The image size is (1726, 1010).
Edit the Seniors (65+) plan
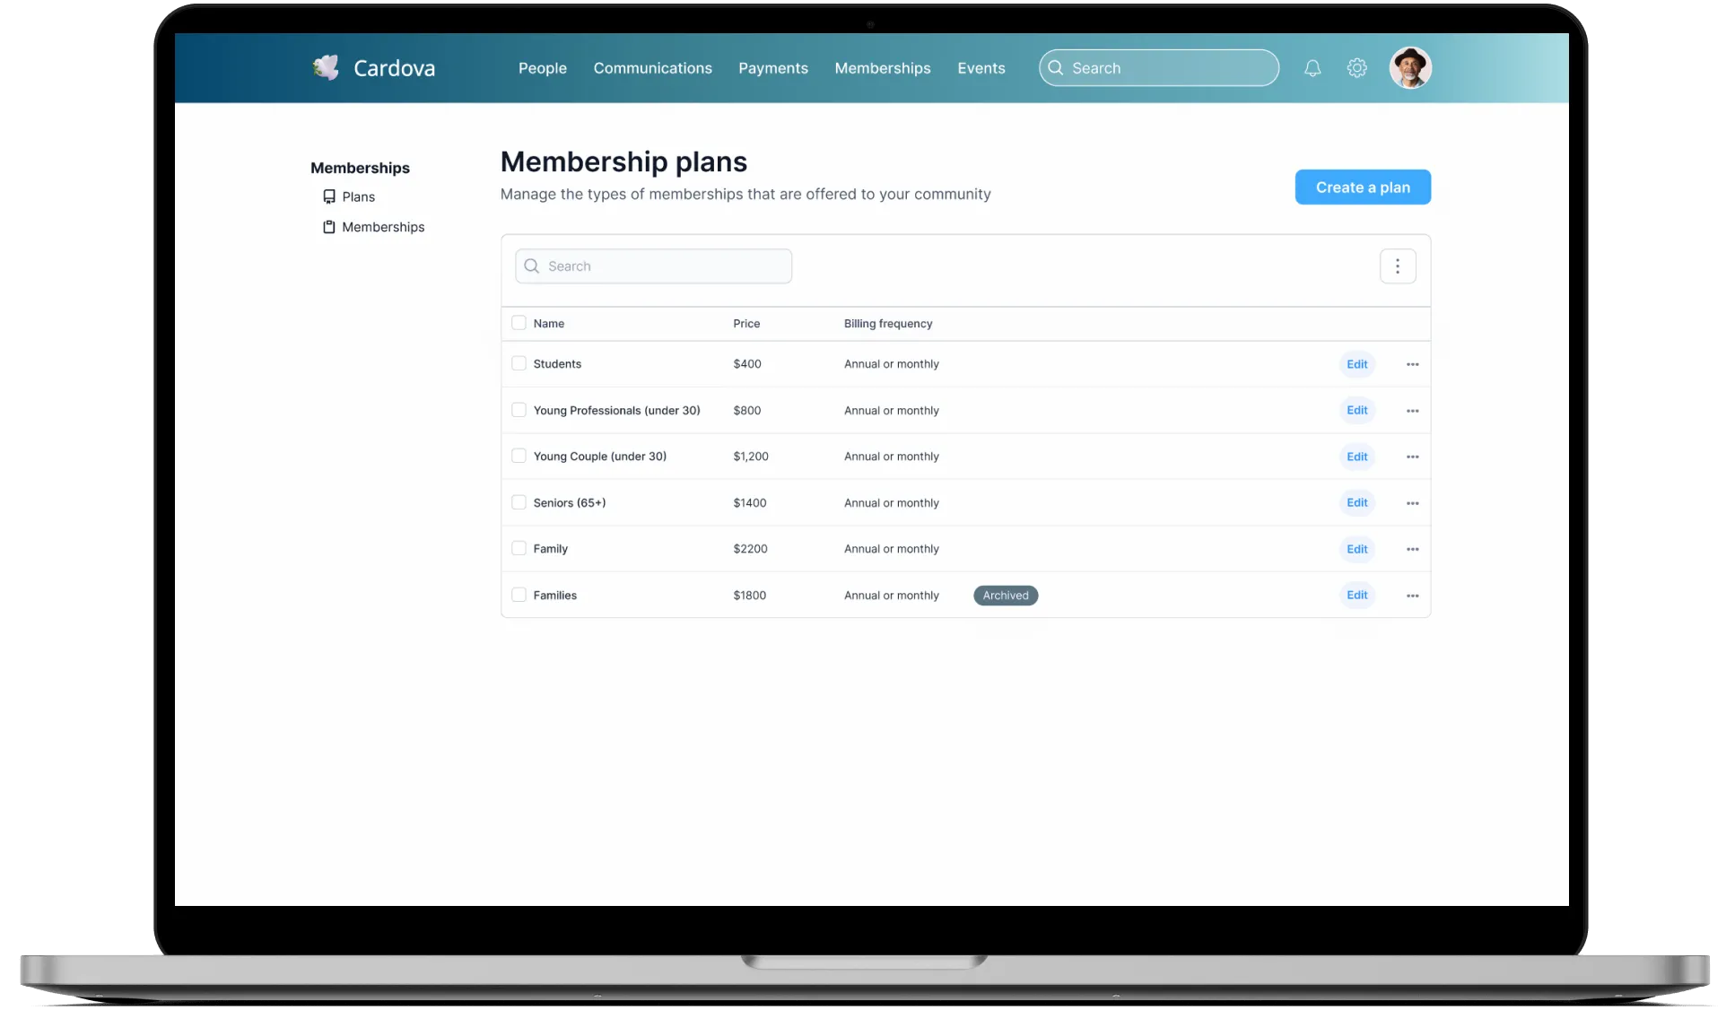(x=1357, y=502)
